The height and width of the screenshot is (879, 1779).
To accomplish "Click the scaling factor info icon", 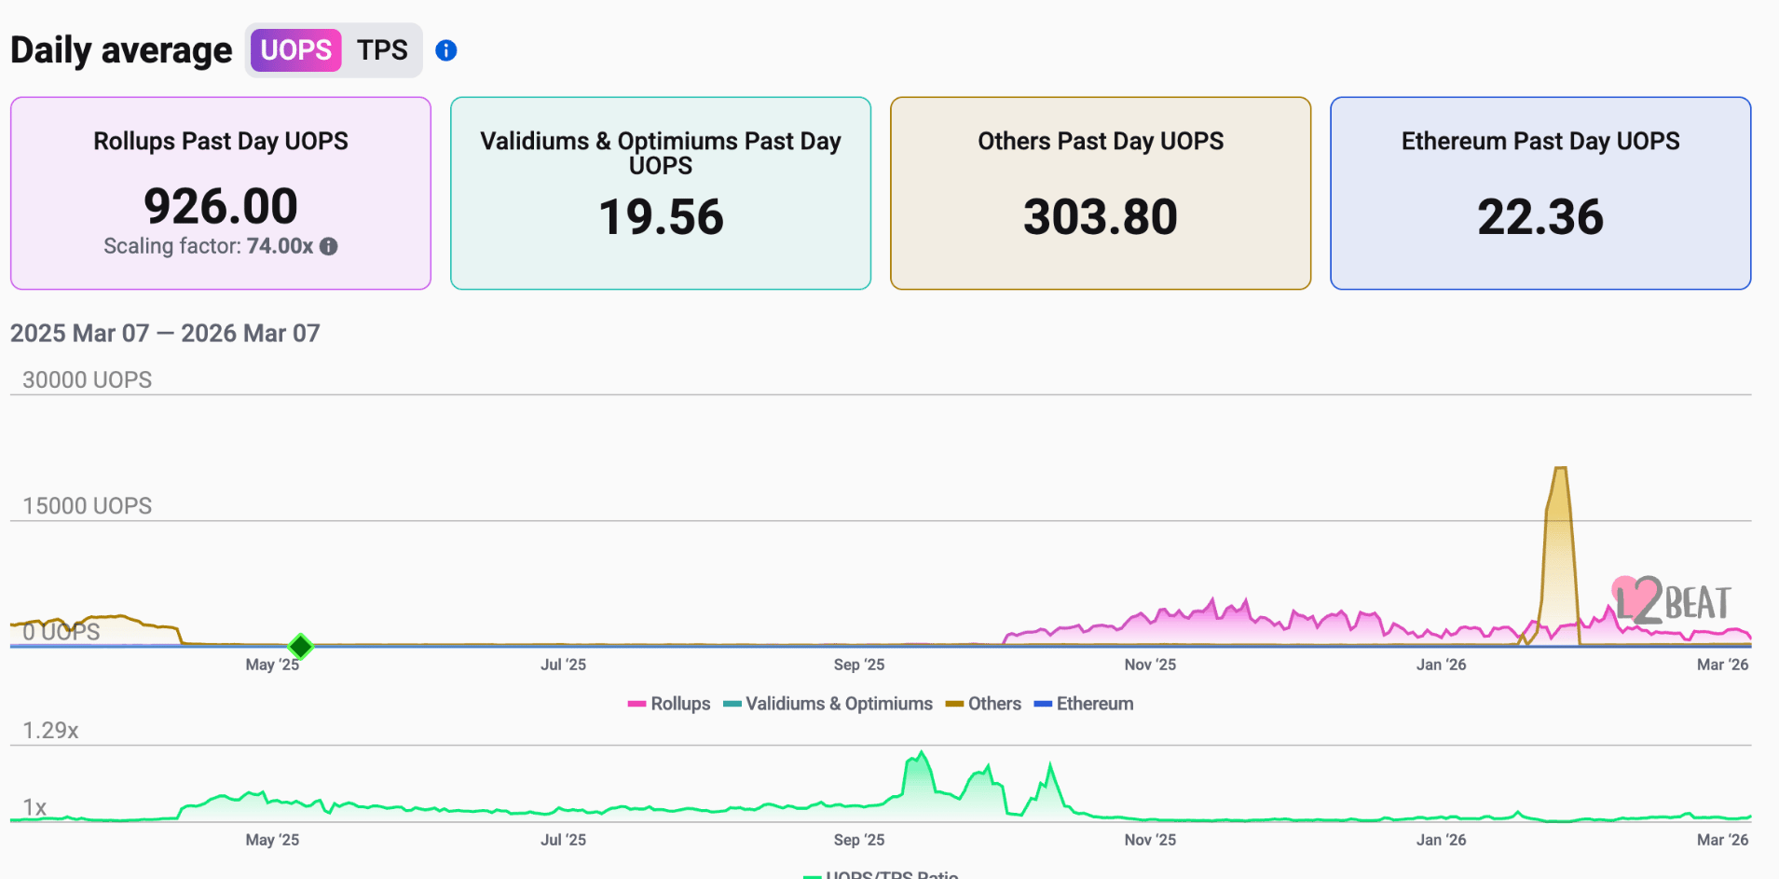I will (329, 246).
